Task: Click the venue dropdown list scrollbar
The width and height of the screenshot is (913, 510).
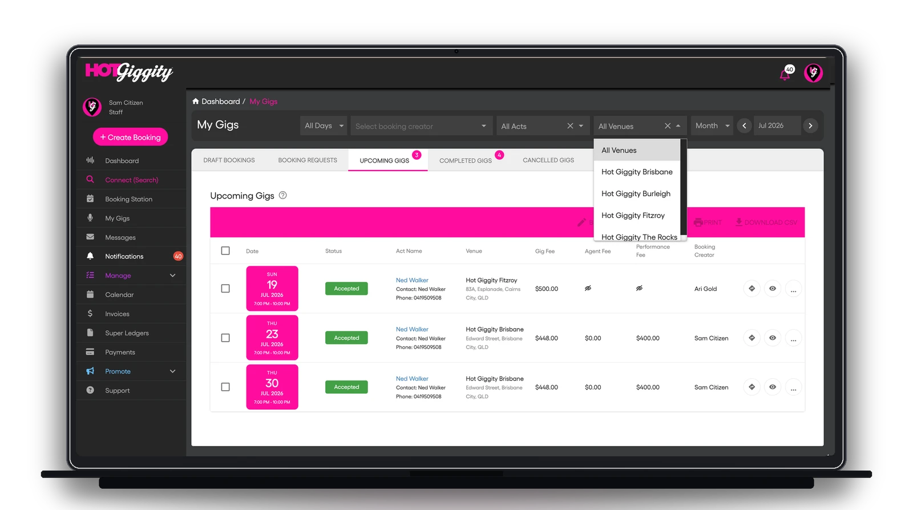Action: click(683, 187)
